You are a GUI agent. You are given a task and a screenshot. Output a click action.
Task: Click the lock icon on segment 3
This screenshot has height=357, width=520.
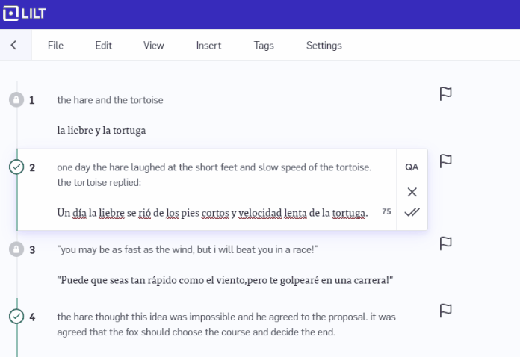[16, 249]
